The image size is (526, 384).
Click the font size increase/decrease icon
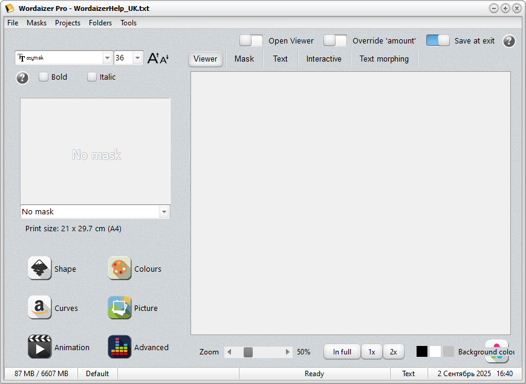click(x=158, y=58)
